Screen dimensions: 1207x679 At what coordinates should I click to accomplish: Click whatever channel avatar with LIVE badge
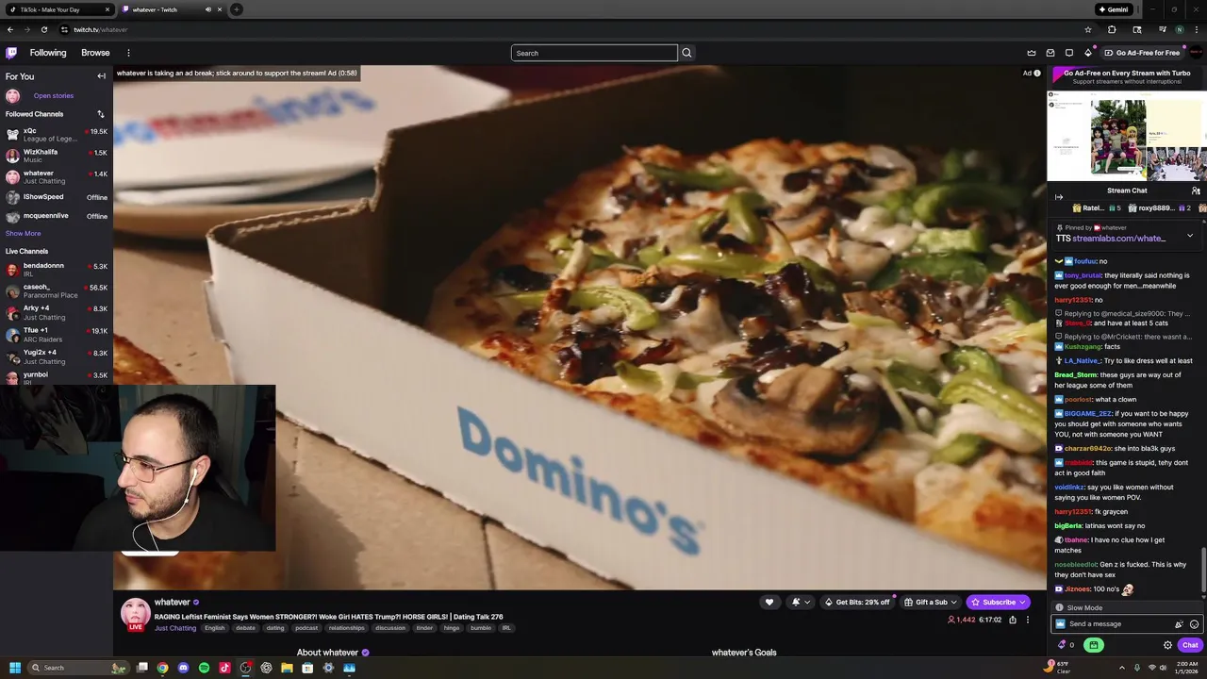point(135,614)
